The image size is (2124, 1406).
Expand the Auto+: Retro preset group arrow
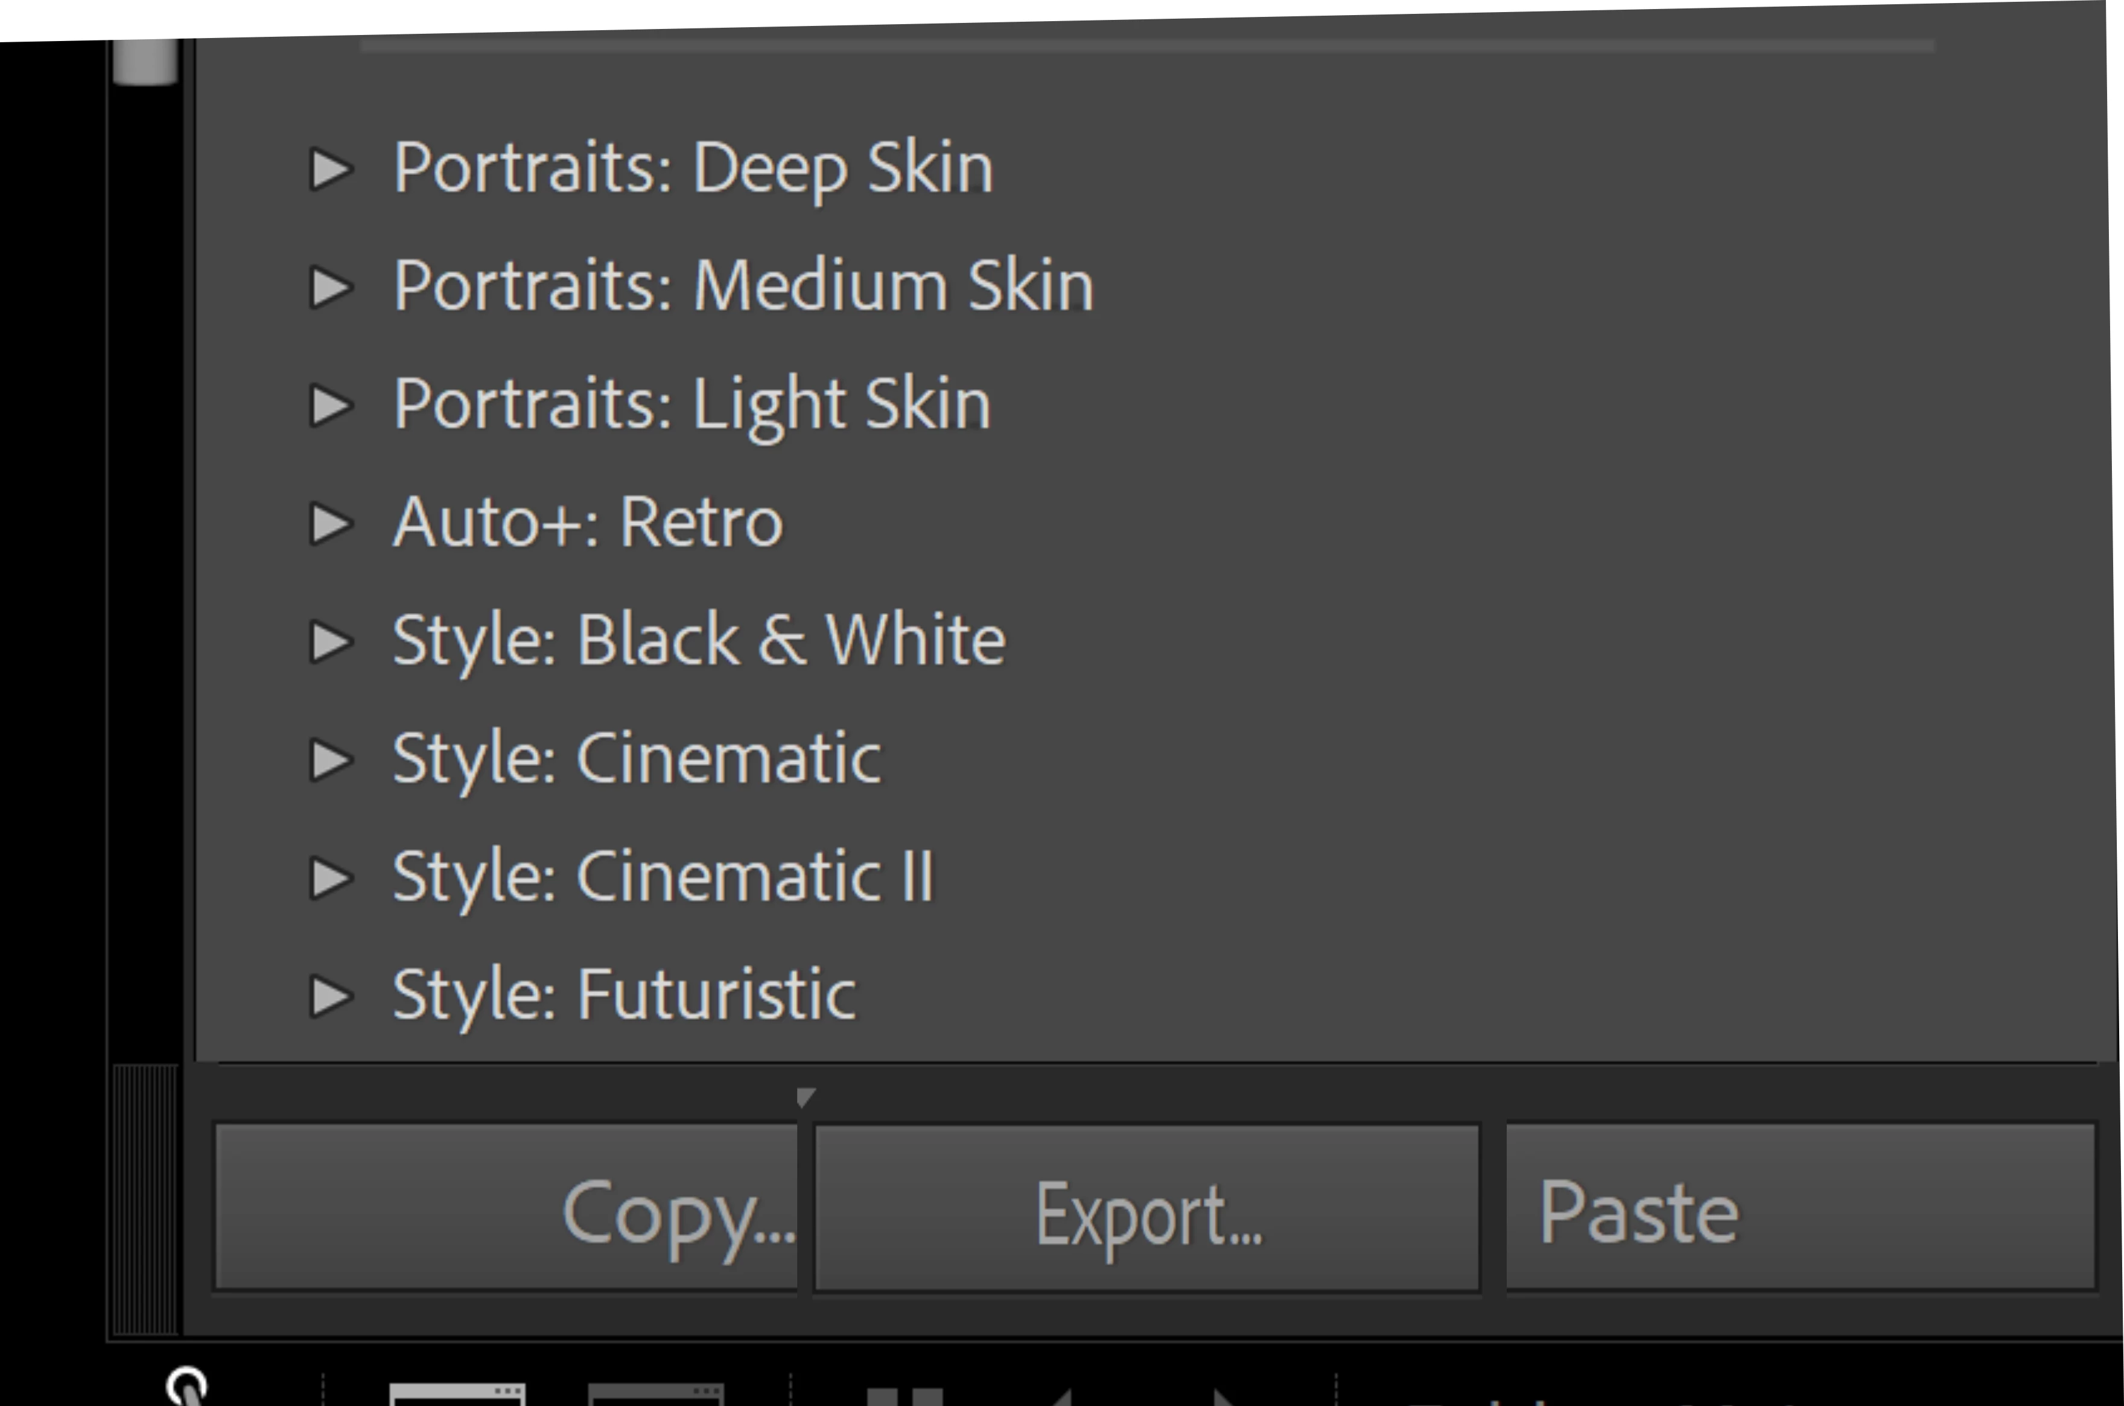[x=331, y=524]
